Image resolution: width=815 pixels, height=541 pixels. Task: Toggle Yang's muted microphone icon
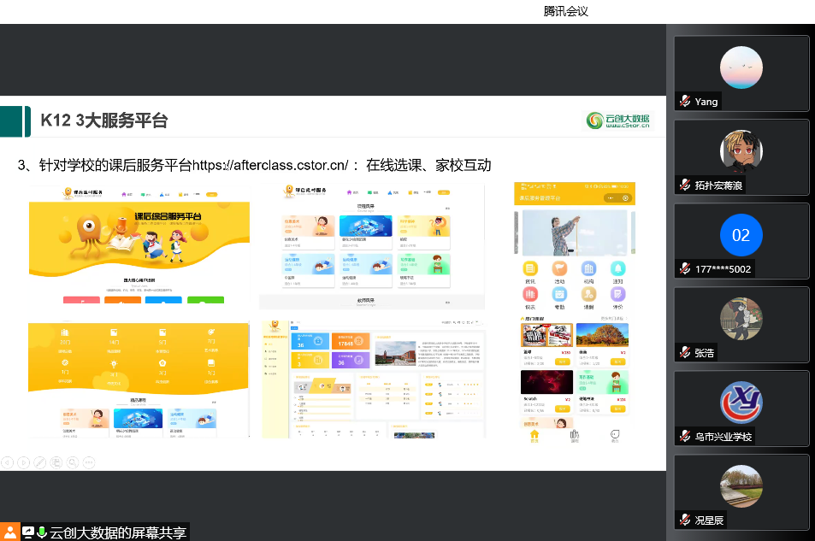point(685,102)
